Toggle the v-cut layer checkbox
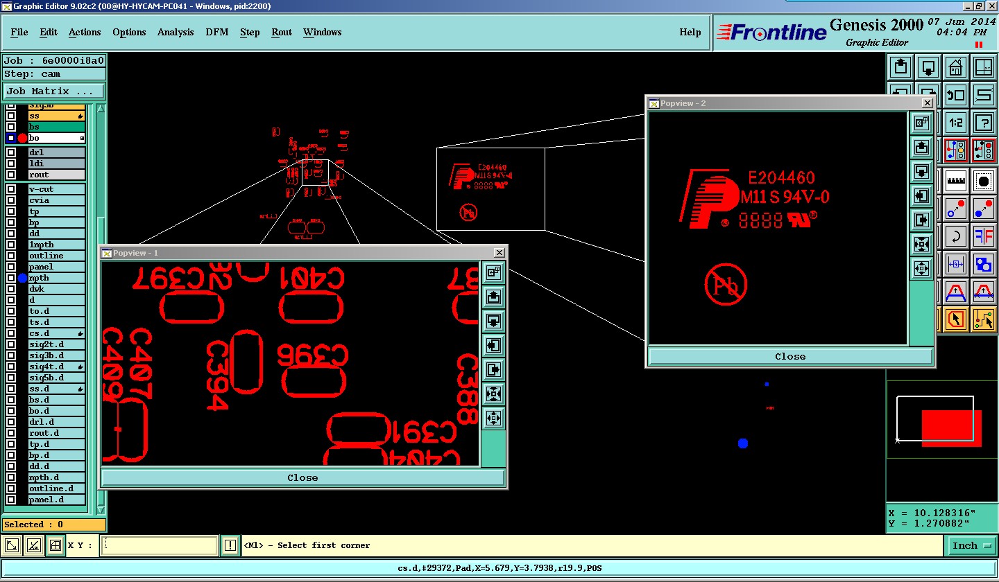The image size is (999, 582). coord(10,189)
